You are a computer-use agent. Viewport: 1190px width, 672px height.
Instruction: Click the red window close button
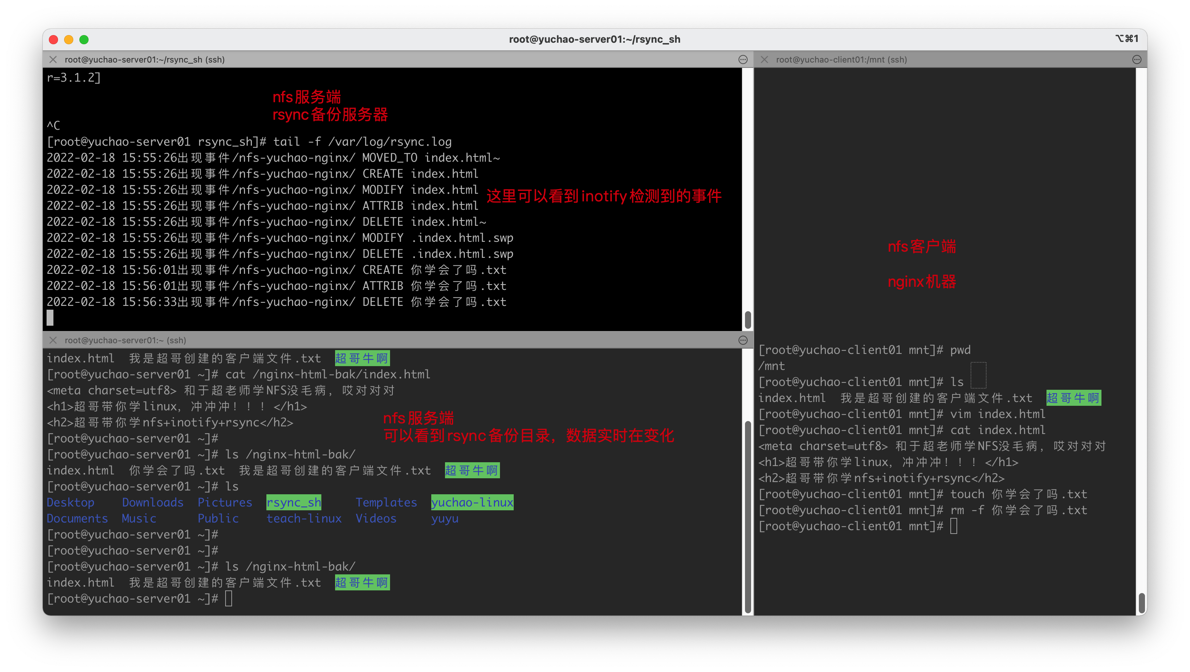(x=53, y=40)
